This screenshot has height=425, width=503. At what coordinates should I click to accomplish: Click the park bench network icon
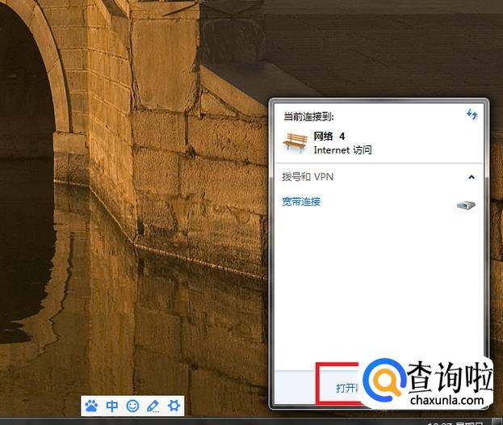pos(295,142)
